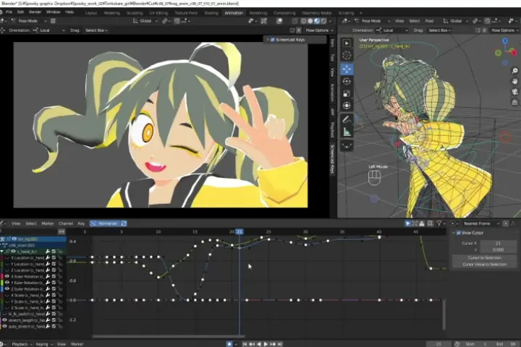Click the pan hand icon in right viewport
The width and height of the screenshot is (521, 347).
point(514,81)
